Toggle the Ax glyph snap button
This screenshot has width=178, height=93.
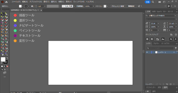click(163, 39)
